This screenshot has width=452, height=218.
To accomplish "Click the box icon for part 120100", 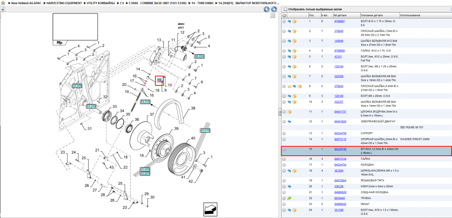I will pos(294,96).
